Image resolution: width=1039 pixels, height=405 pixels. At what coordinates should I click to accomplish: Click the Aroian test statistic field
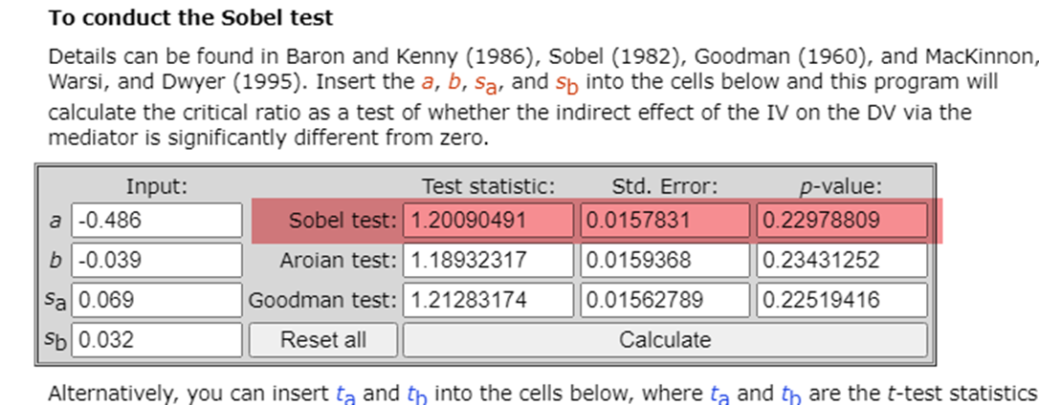(x=488, y=260)
